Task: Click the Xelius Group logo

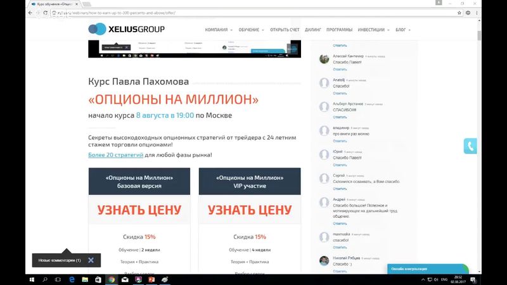Action: click(x=126, y=29)
